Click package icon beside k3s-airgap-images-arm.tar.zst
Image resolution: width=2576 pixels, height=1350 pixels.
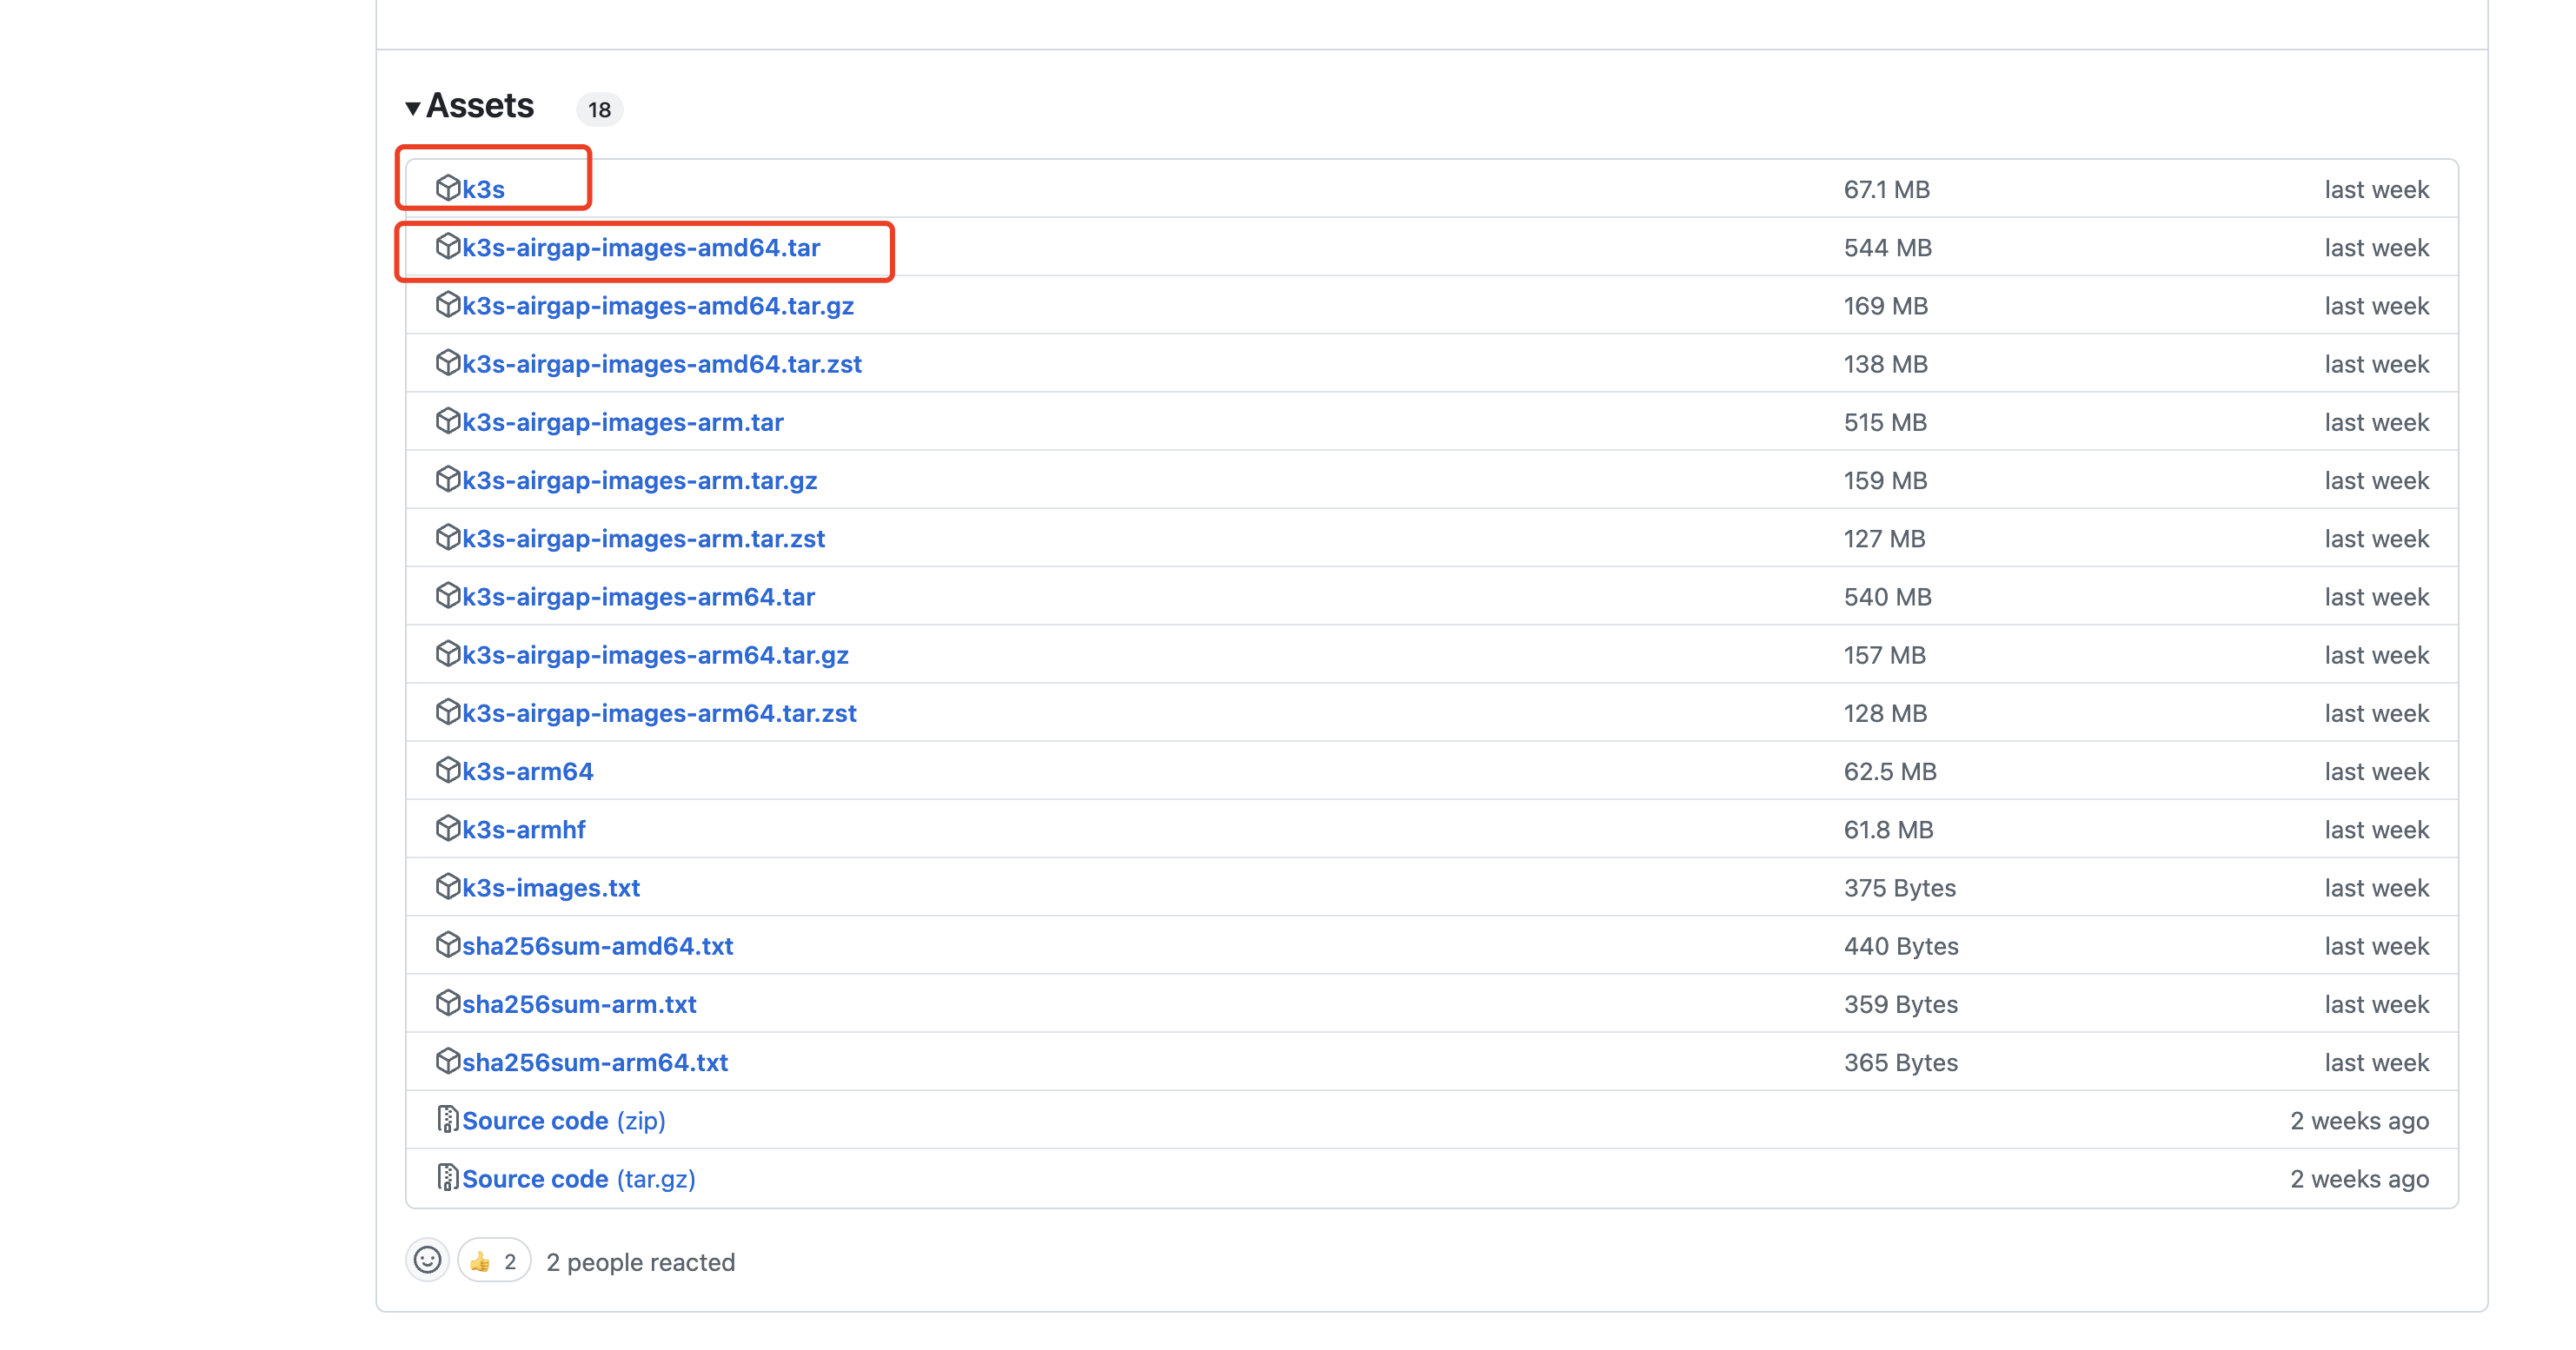click(447, 537)
